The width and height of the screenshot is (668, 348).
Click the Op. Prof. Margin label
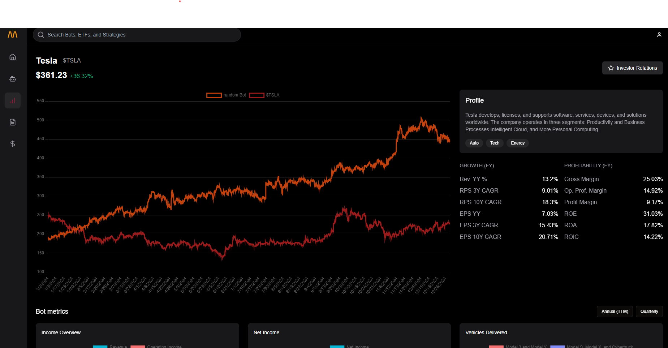coord(585,191)
